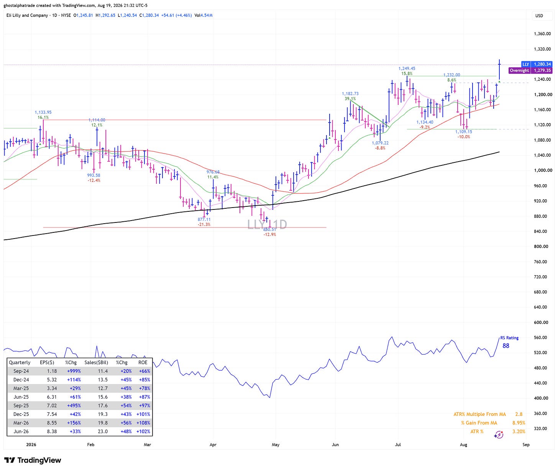Click the RS Rating value 88

tap(506, 346)
